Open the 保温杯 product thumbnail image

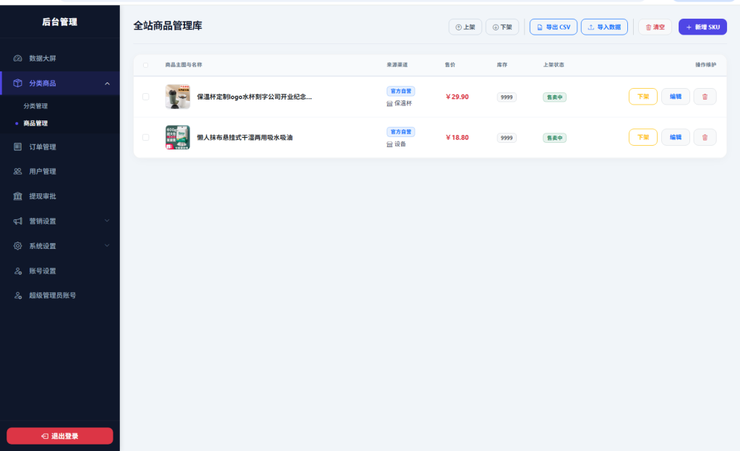click(x=178, y=97)
